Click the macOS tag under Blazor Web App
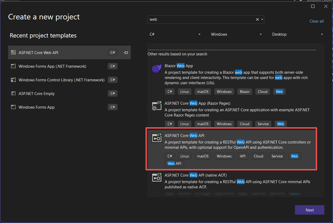 click(203, 92)
